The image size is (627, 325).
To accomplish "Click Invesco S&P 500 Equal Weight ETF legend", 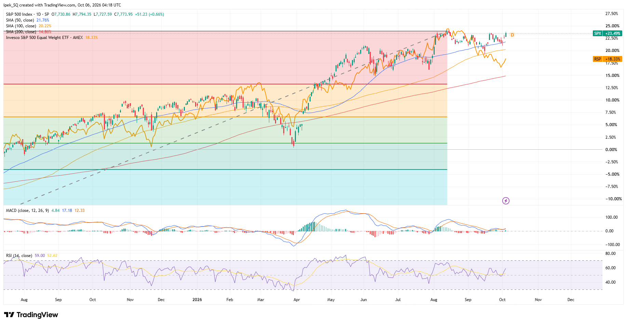I will [x=44, y=38].
